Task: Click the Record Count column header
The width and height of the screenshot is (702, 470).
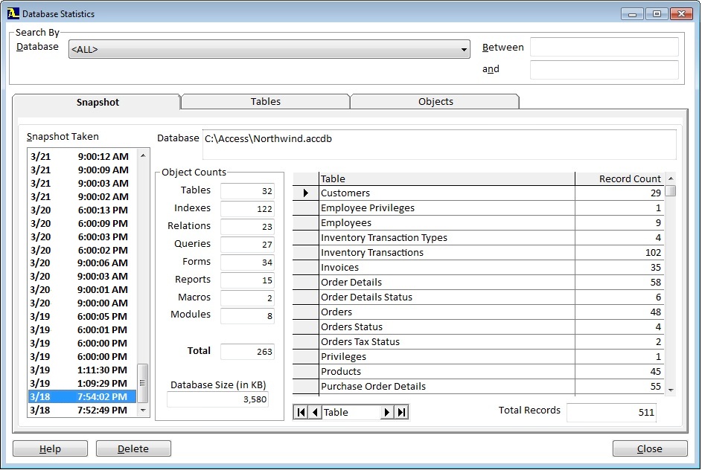Action: 629,178
